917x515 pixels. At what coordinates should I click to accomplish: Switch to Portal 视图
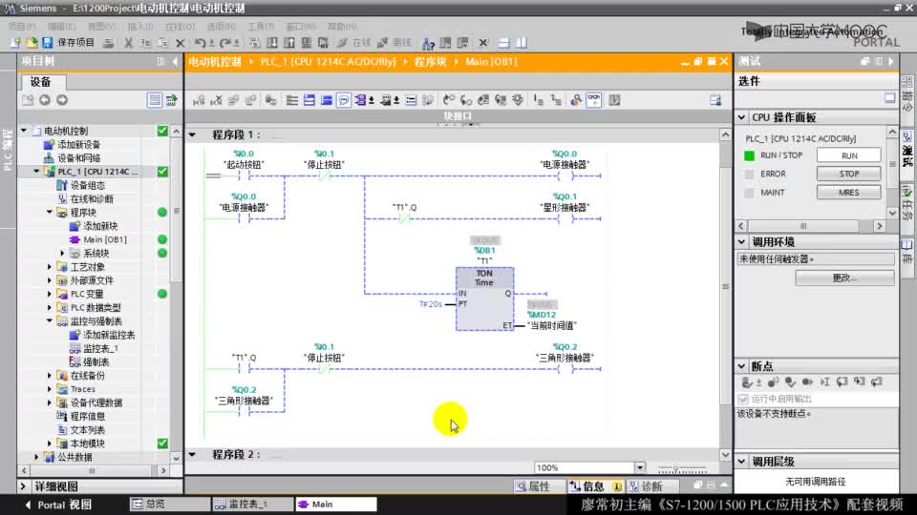[58, 505]
